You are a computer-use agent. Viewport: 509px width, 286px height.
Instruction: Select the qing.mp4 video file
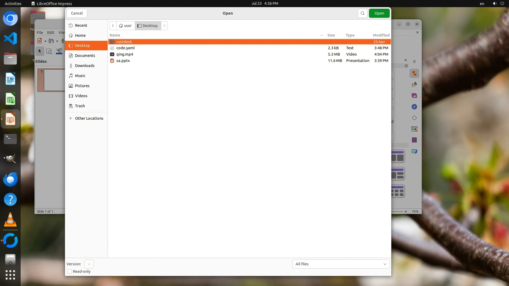point(125,54)
